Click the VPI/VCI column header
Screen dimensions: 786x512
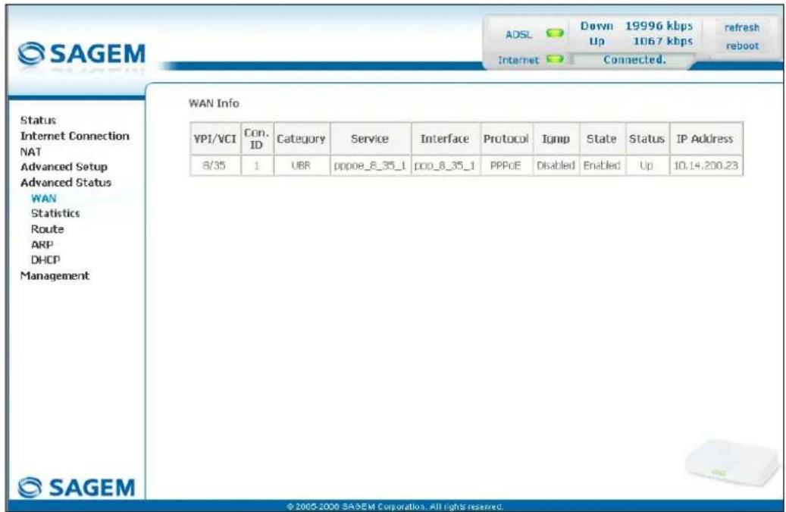coord(215,139)
